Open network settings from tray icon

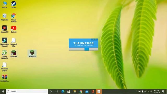pyautogui.click(x=148, y=91)
